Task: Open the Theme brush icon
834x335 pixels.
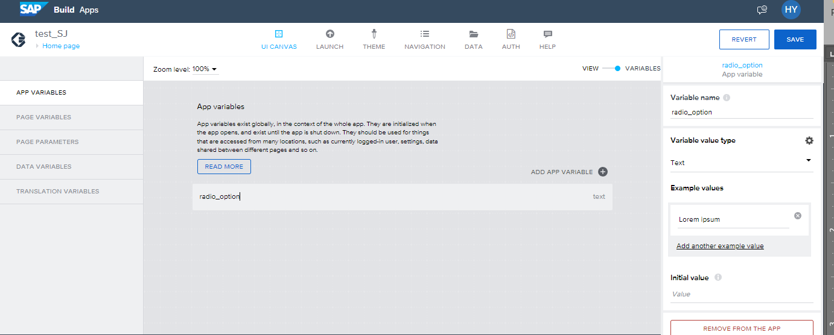Action: point(374,34)
